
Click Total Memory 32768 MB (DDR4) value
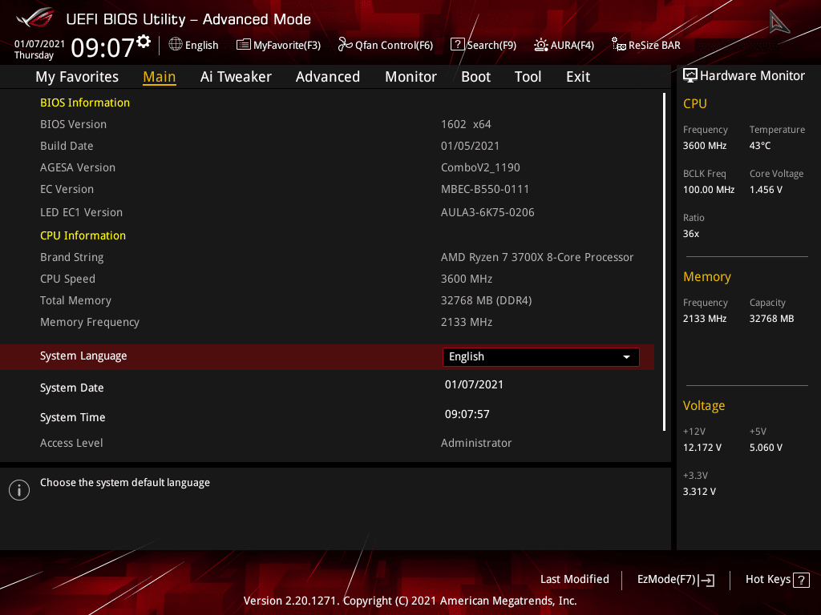point(487,301)
